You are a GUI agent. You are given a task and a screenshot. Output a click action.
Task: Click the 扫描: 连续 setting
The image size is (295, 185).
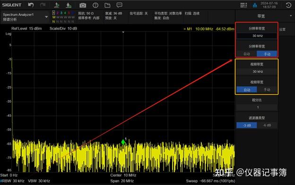(x=192, y=13)
